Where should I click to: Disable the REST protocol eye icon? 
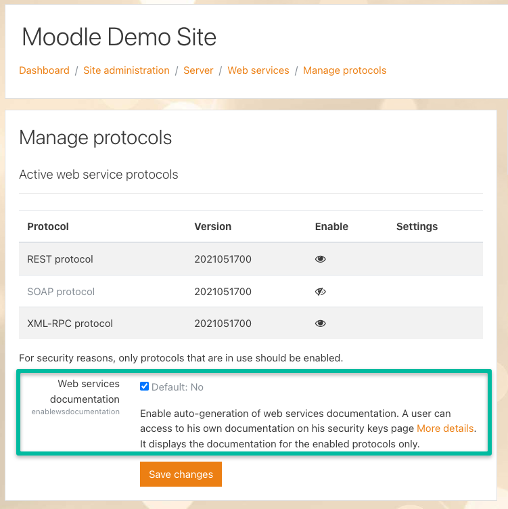[x=321, y=259]
